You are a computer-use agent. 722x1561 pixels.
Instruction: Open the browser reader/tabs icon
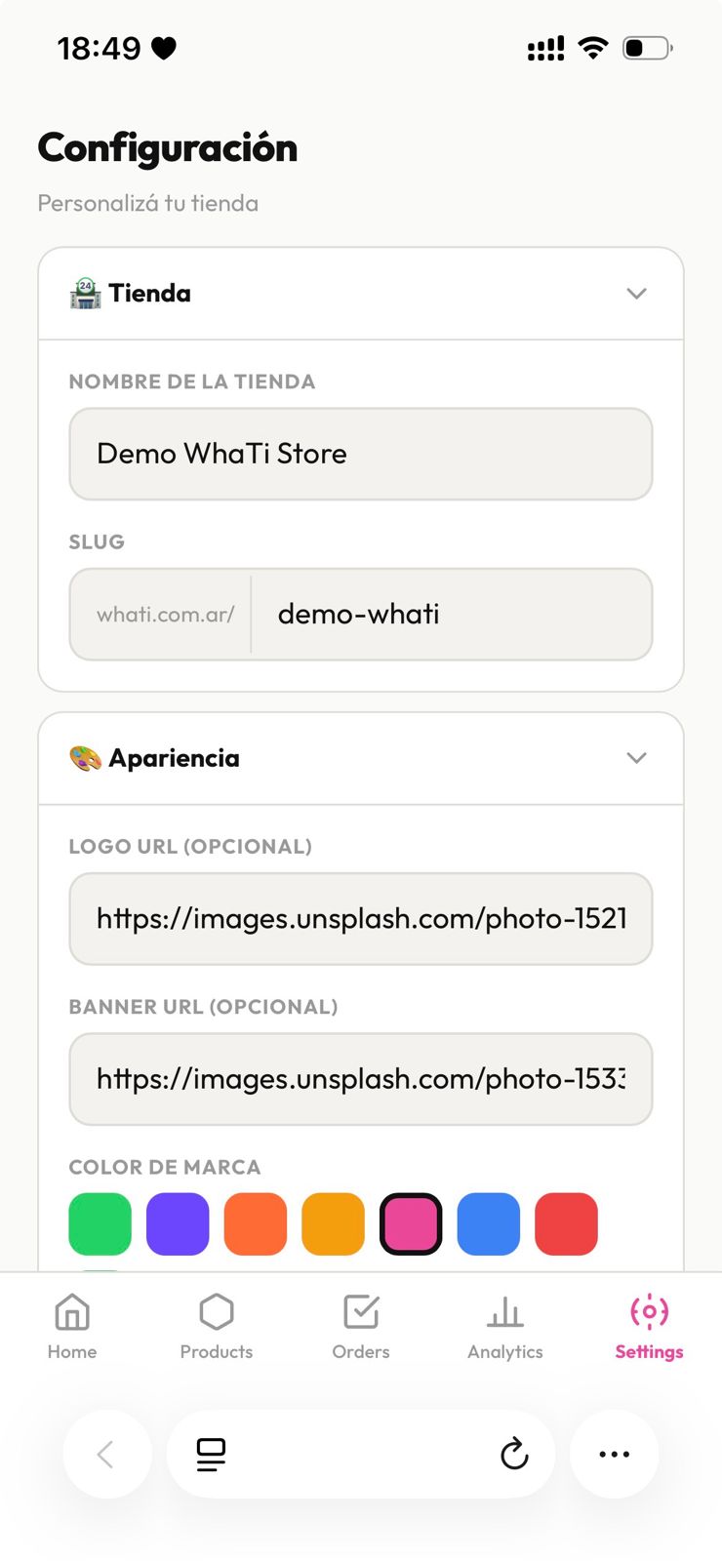211,1454
